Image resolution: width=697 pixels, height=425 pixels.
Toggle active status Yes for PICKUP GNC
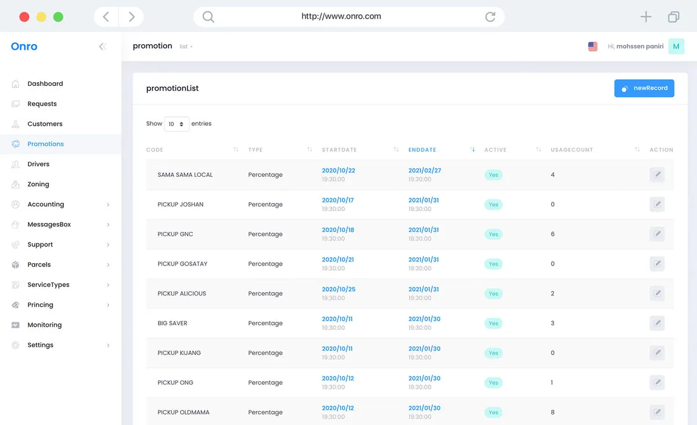(493, 234)
